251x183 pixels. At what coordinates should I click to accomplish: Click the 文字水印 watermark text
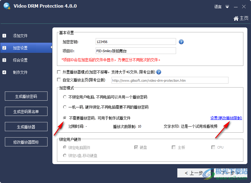click(x=190, y=127)
